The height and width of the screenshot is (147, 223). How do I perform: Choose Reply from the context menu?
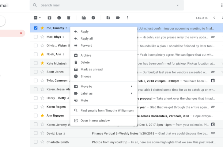104,32
